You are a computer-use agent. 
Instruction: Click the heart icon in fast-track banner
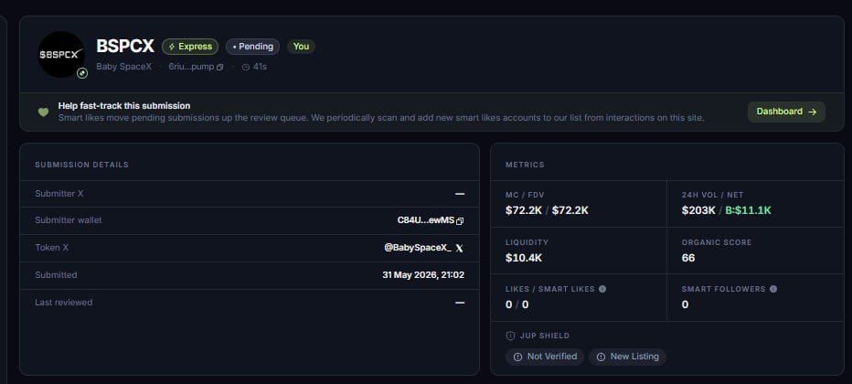tap(44, 112)
